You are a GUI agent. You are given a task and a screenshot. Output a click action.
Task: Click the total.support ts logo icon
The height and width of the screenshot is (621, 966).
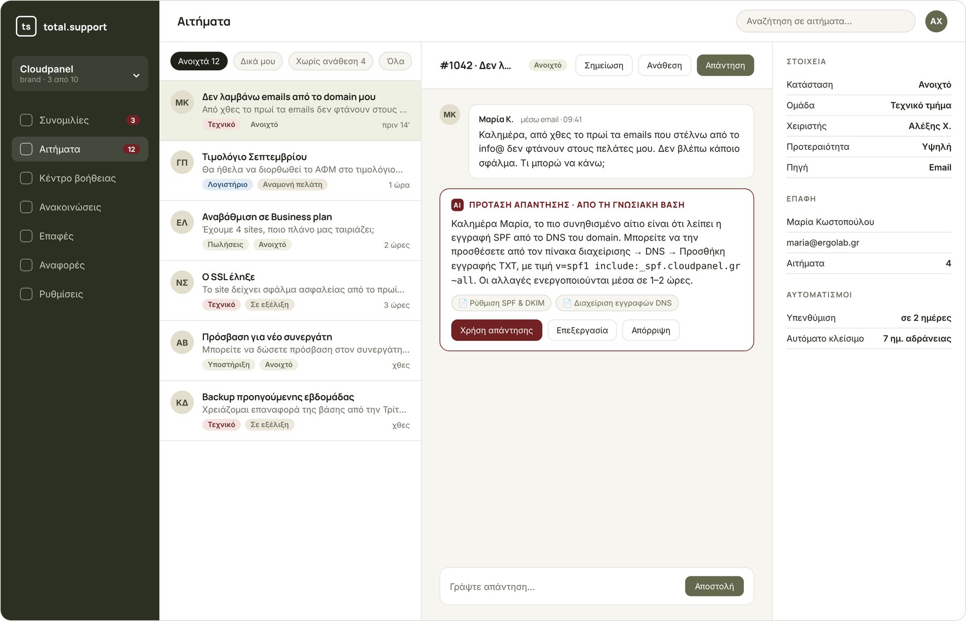point(26,26)
